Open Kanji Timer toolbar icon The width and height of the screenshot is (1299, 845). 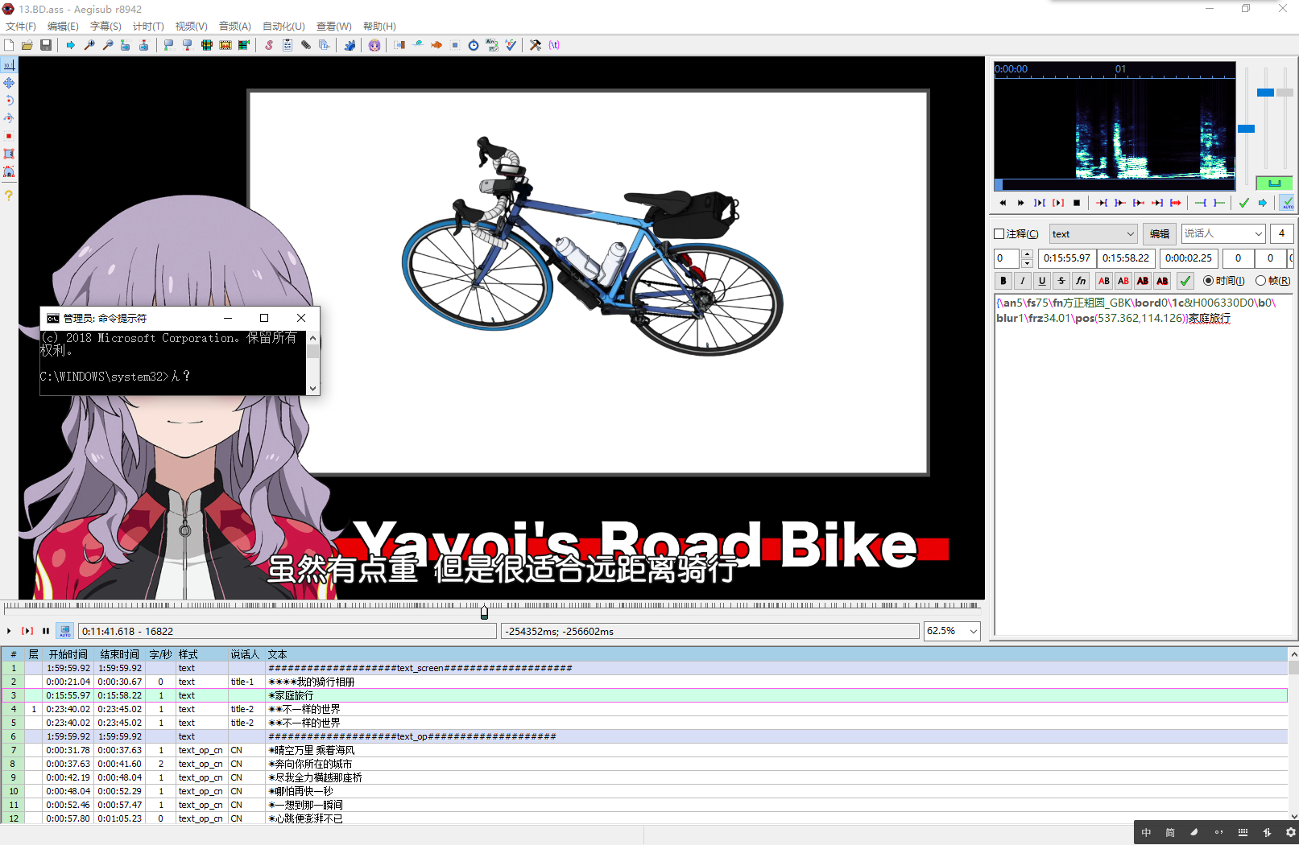[492, 45]
